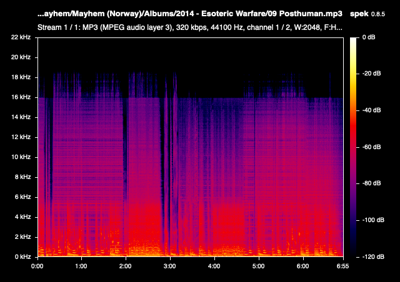Click the '14 kHz' frequency axis label
This screenshot has height=282, width=400.
tap(21, 117)
